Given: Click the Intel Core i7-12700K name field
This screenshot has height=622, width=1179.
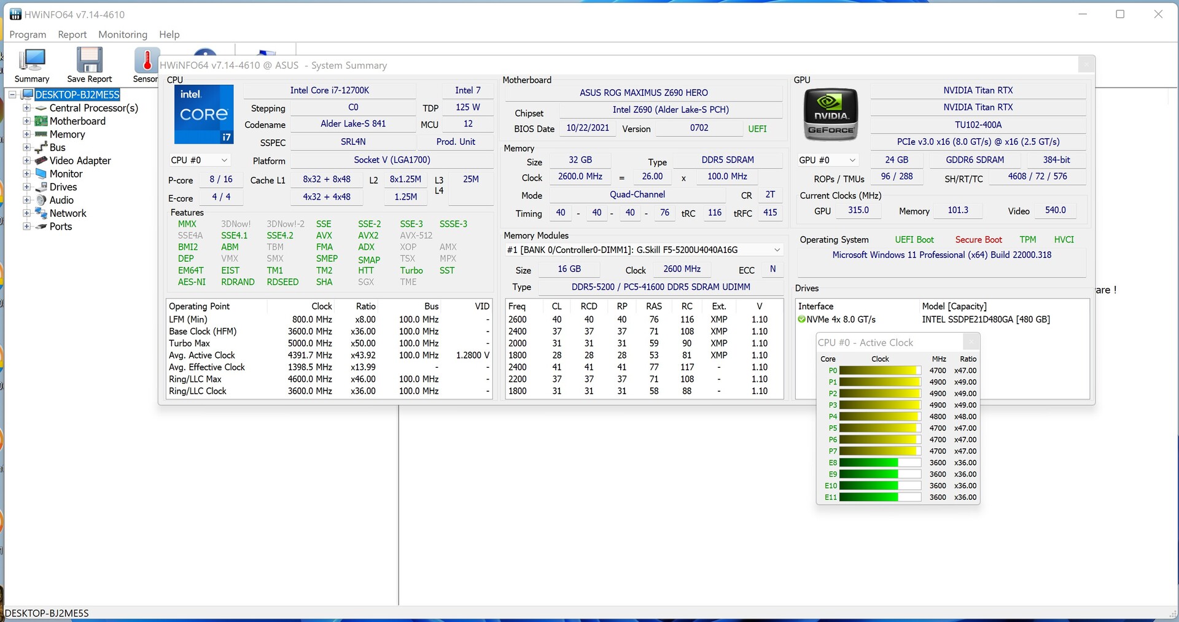Looking at the screenshot, I should pyautogui.click(x=329, y=90).
